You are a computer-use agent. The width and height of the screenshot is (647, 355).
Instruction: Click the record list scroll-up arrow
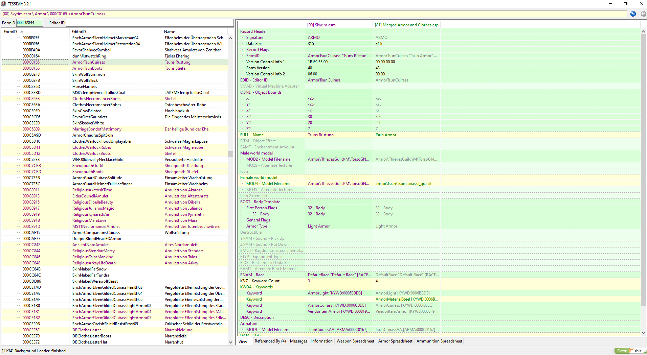click(231, 38)
